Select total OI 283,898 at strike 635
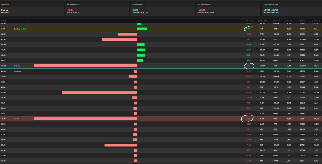 pyautogui.click(x=316, y=92)
